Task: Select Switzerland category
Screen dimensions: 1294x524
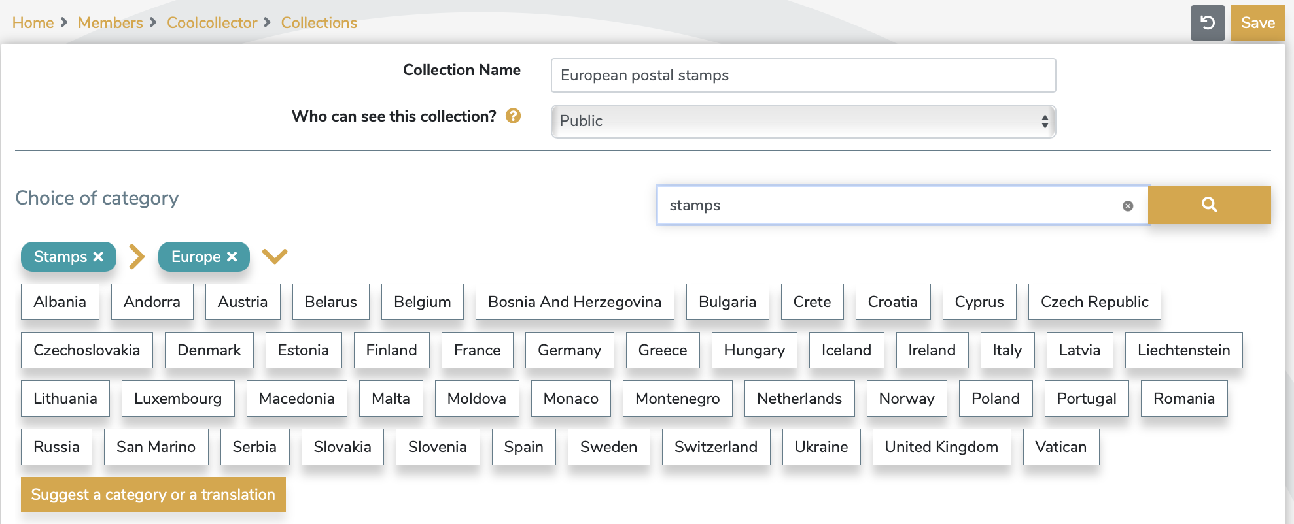Action: [716, 447]
